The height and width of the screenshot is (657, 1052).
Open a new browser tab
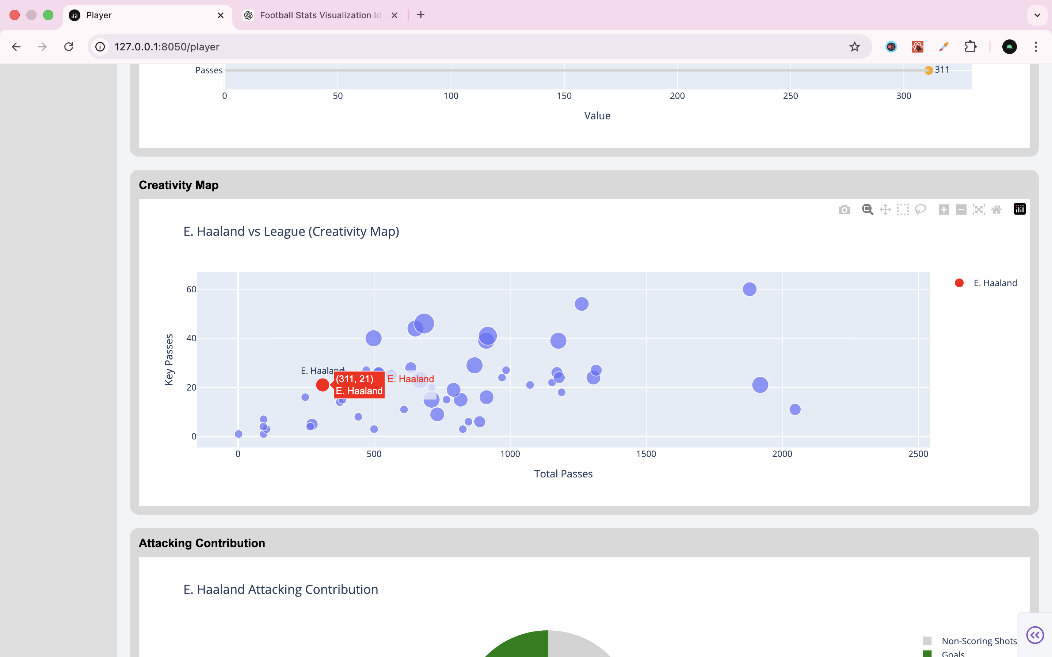tap(420, 15)
